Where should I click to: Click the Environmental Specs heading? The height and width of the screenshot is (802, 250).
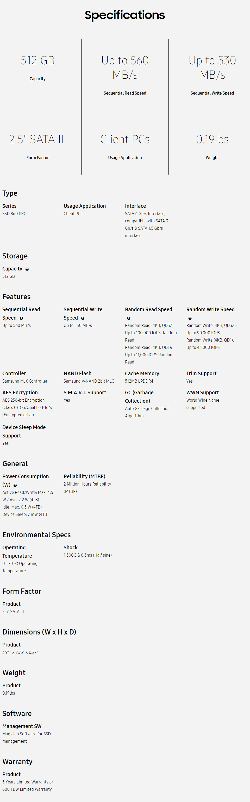coord(37,535)
